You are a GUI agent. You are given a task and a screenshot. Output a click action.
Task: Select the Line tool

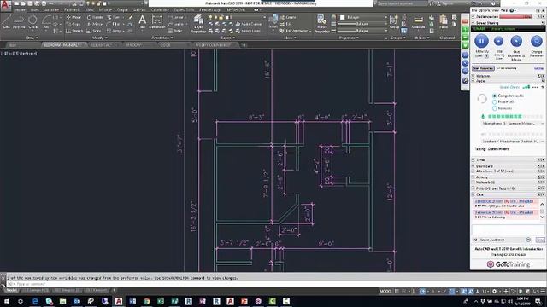click(6, 21)
